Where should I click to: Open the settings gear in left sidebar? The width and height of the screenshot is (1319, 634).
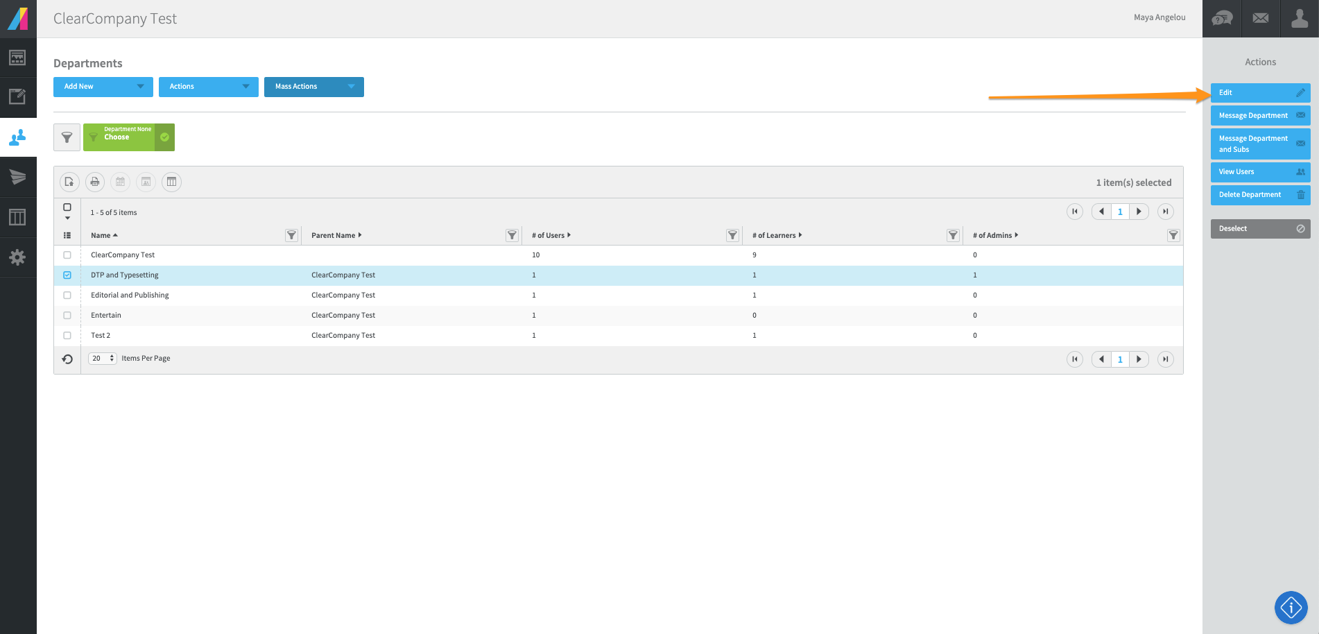pos(18,257)
